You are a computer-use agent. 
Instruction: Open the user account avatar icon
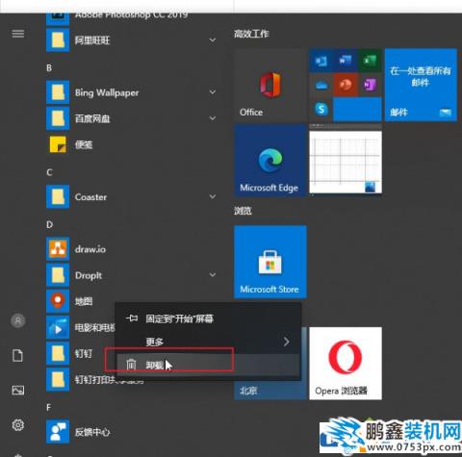[18, 320]
